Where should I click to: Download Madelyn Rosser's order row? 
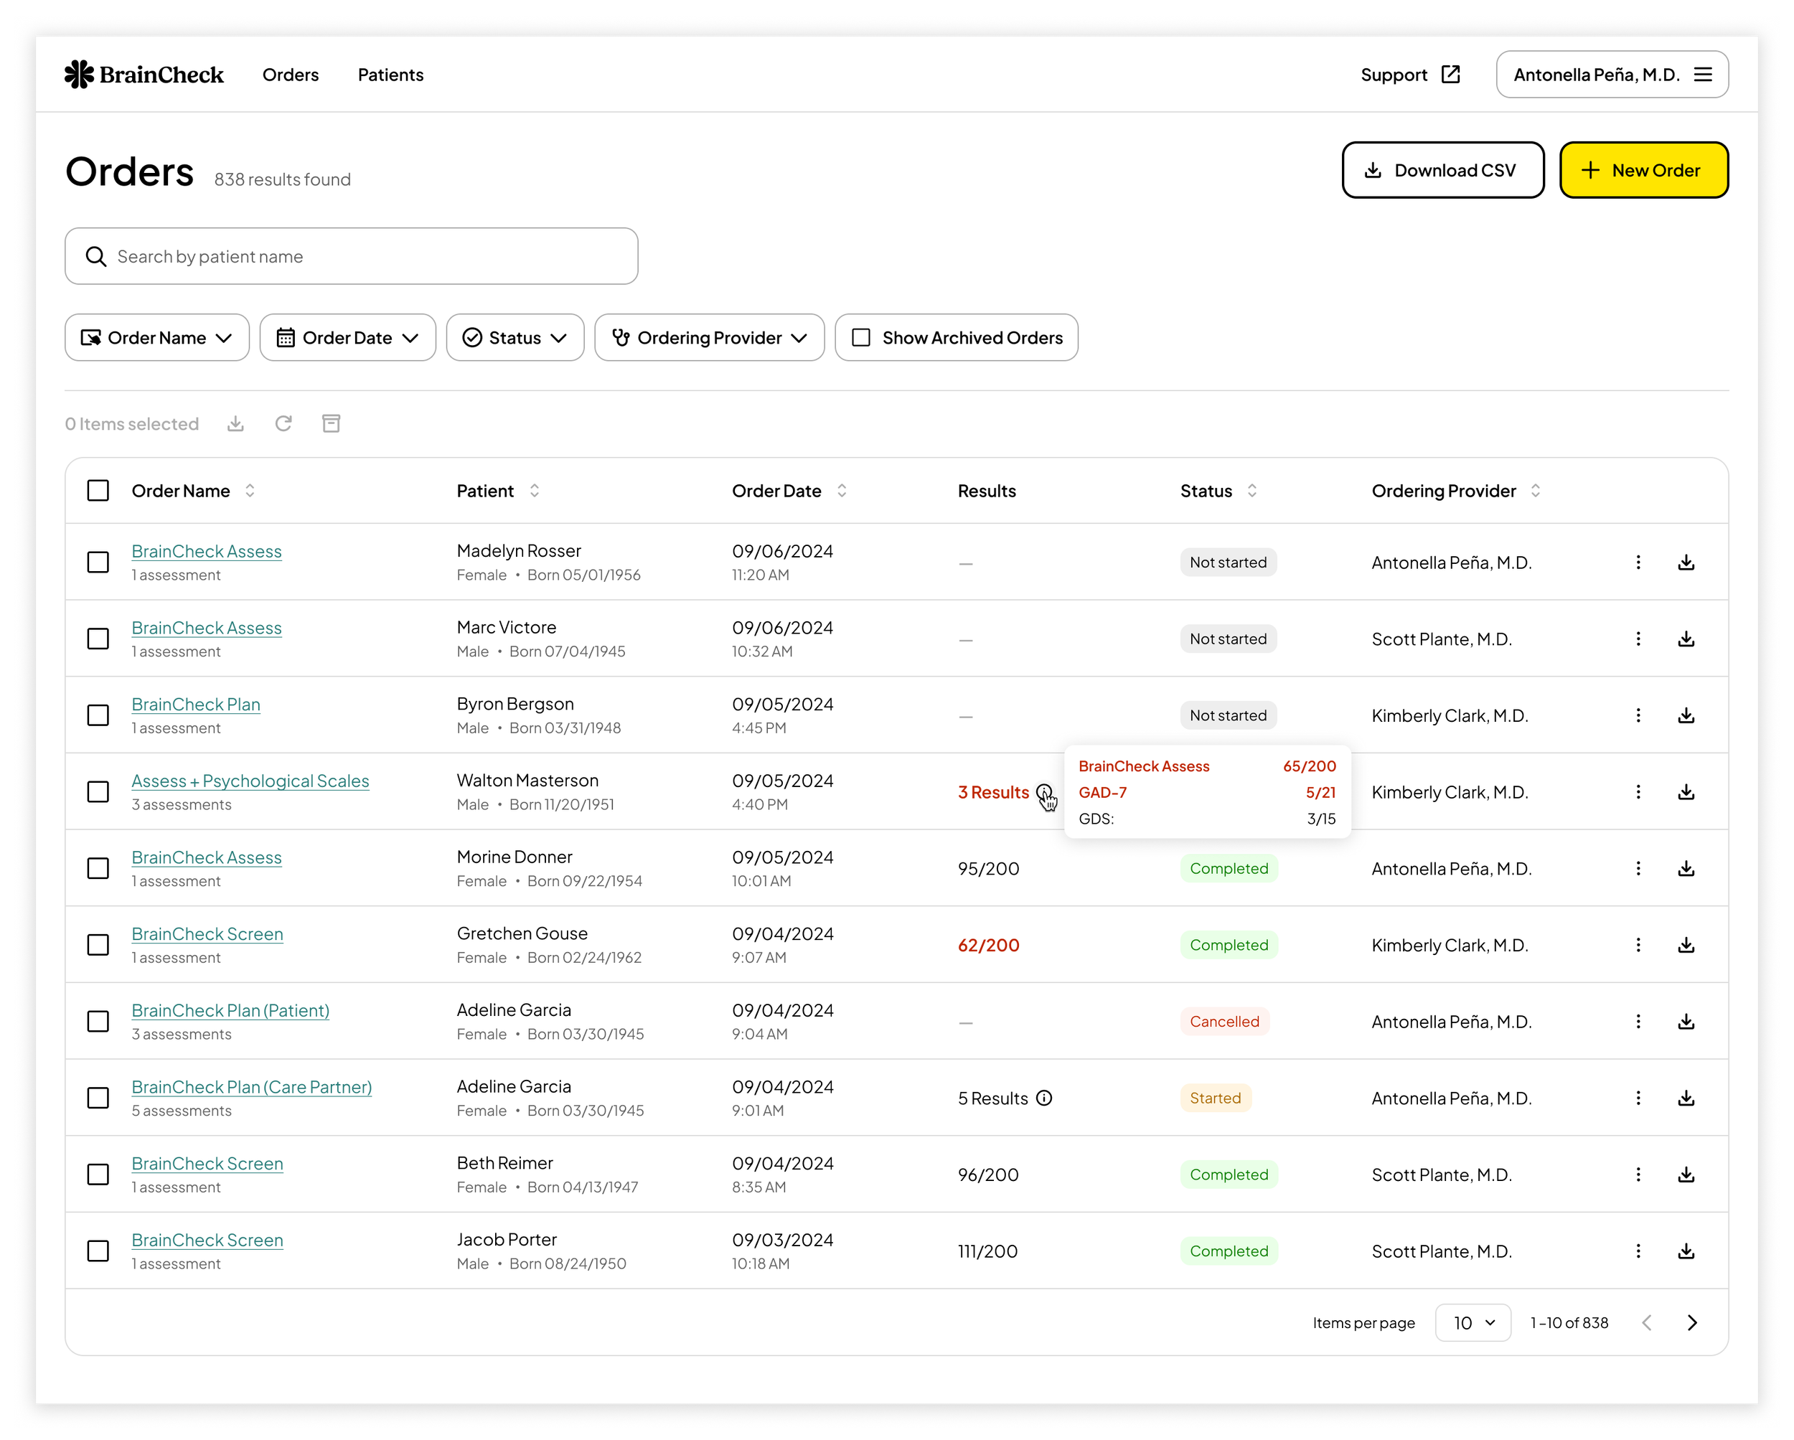point(1686,563)
